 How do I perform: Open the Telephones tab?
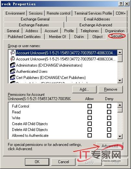click(89, 31)
